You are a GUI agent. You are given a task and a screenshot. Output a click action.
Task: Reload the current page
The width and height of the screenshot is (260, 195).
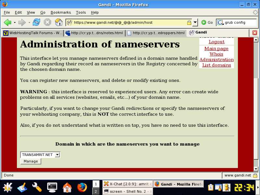click(x=36, y=22)
